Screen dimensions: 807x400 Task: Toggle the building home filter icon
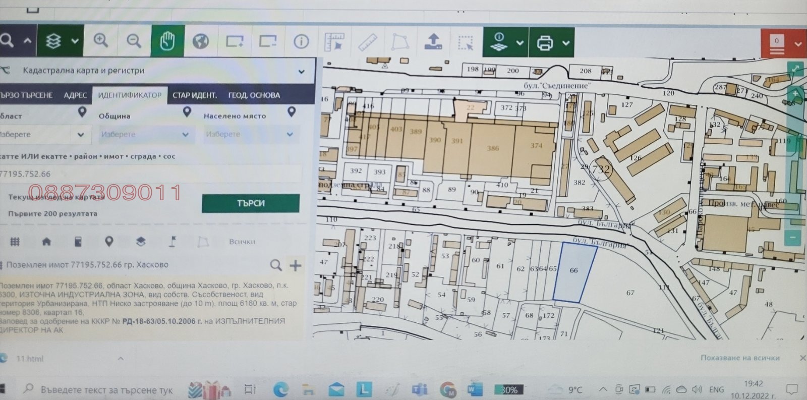[x=46, y=242]
